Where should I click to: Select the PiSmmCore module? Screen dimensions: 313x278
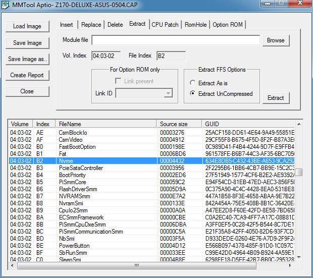point(152,182)
